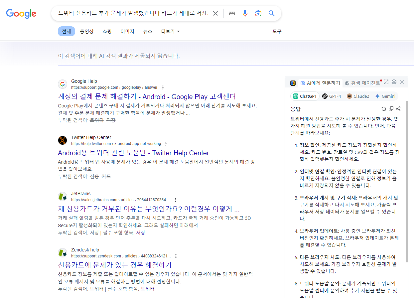
Task: Click the Twitter Help Center site name
Action: pos(91,137)
